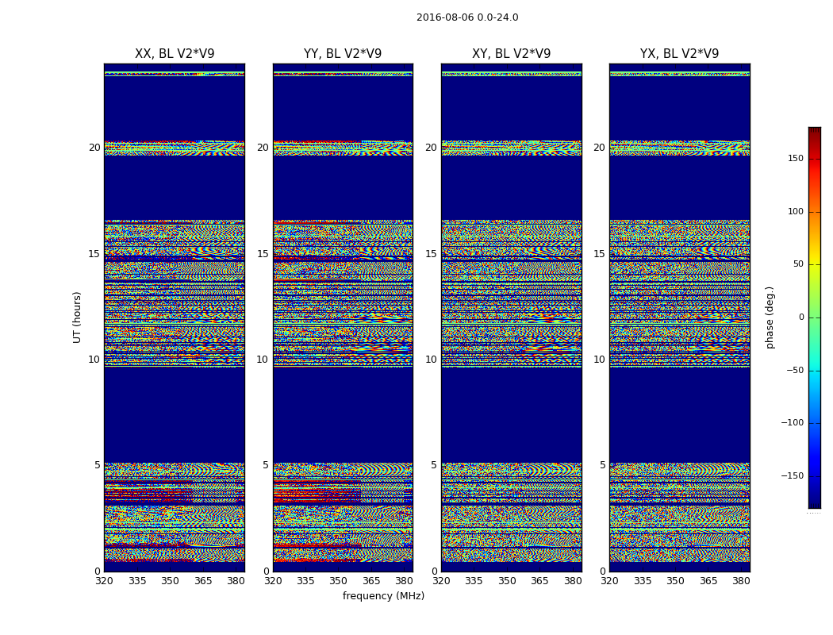Click XX panel x-axis tick 320

[x=104, y=581]
